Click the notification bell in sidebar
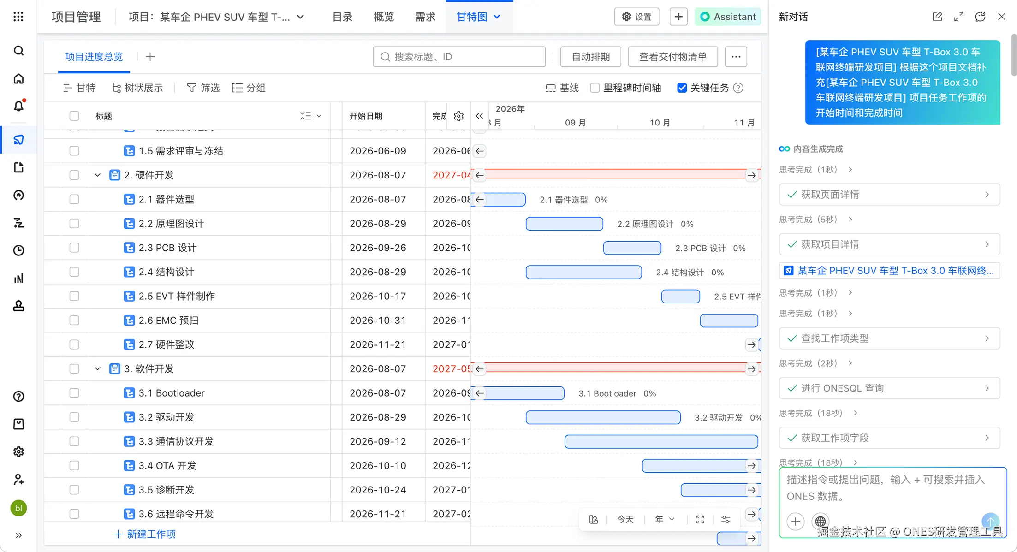Image resolution: width=1017 pixels, height=552 pixels. [x=18, y=106]
